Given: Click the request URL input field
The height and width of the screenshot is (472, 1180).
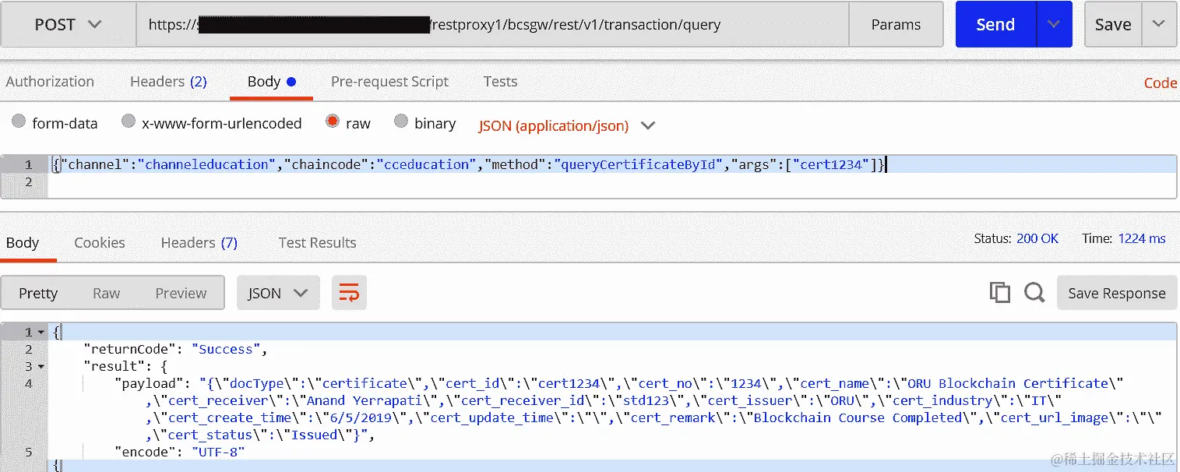Looking at the screenshot, I should tap(492, 24).
